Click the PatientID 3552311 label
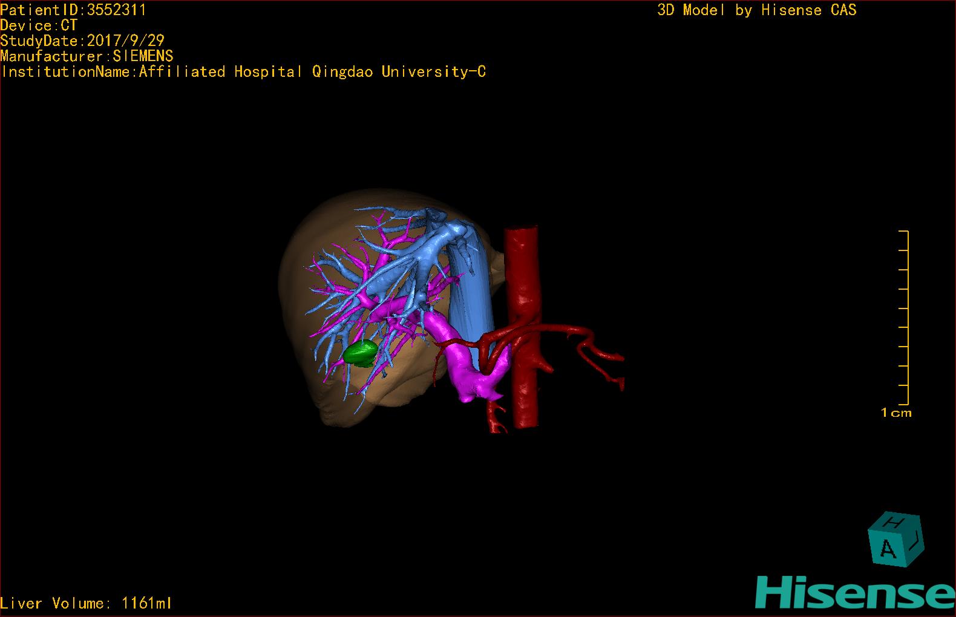This screenshot has width=956, height=617. [73, 10]
